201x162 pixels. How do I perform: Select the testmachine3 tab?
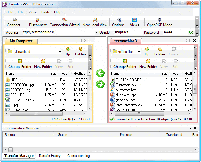coord(126,41)
